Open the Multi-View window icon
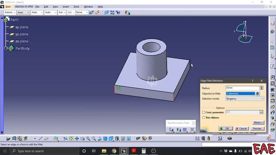This screenshot has height=155, width=276. click(105, 139)
